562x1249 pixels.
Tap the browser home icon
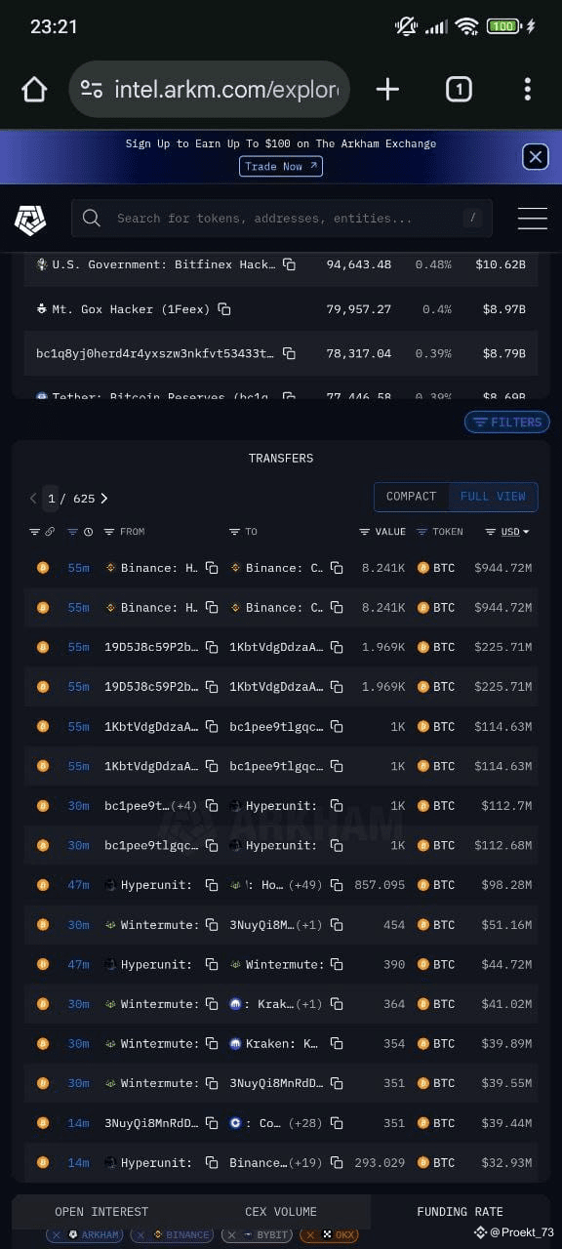34,90
